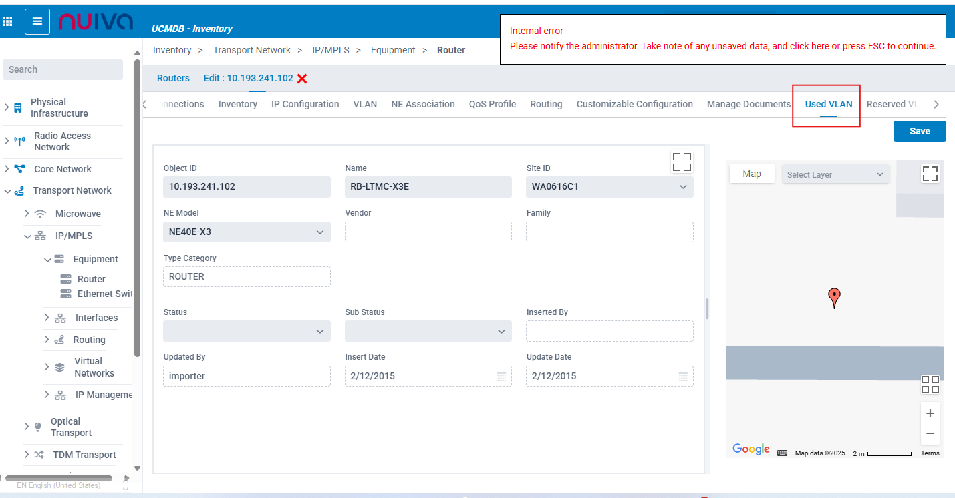Viewport: 955px width, 498px height.
Task: Open the Insert Date calendar picker
Action: coord(501,377)
